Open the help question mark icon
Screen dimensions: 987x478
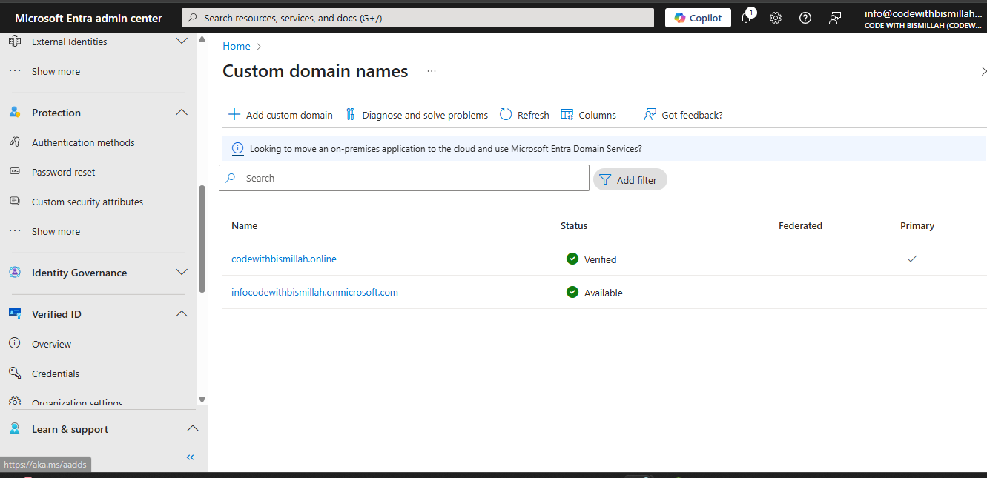(805, 18)
